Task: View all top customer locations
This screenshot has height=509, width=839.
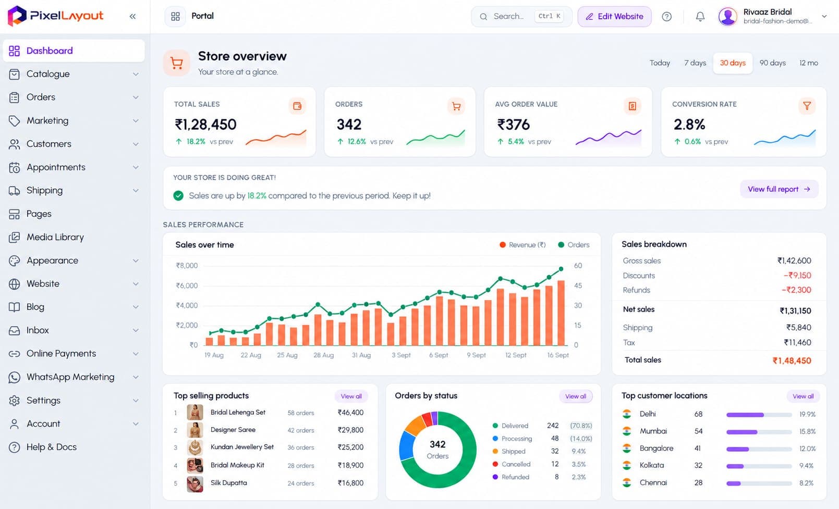Action: point(803,396)
